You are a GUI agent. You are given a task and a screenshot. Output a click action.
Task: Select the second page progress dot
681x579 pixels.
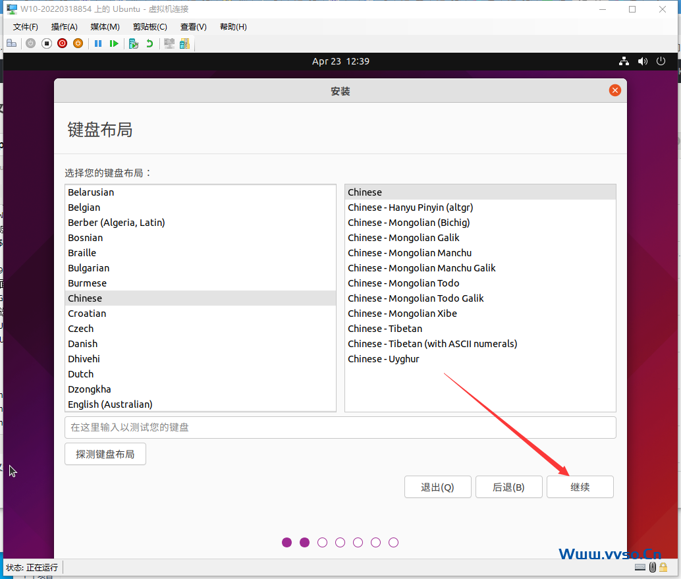click(304, 542)
